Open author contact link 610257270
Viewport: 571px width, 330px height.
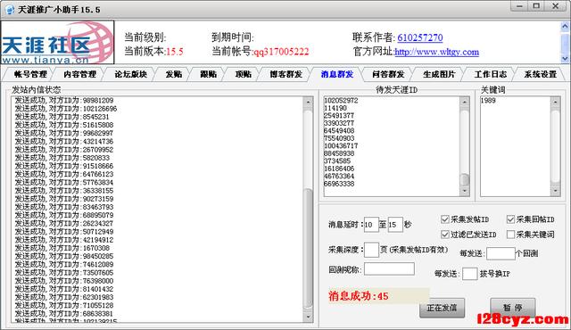tap(420, 37)
